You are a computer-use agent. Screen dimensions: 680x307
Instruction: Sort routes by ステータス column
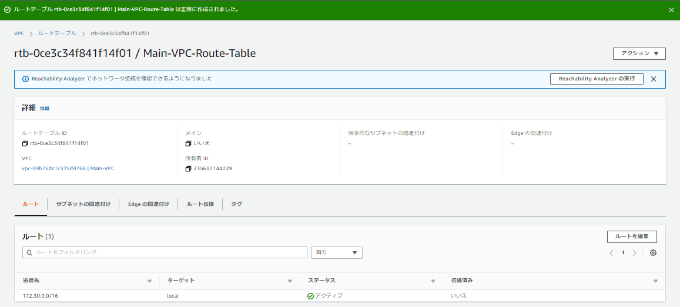[433, 281]
